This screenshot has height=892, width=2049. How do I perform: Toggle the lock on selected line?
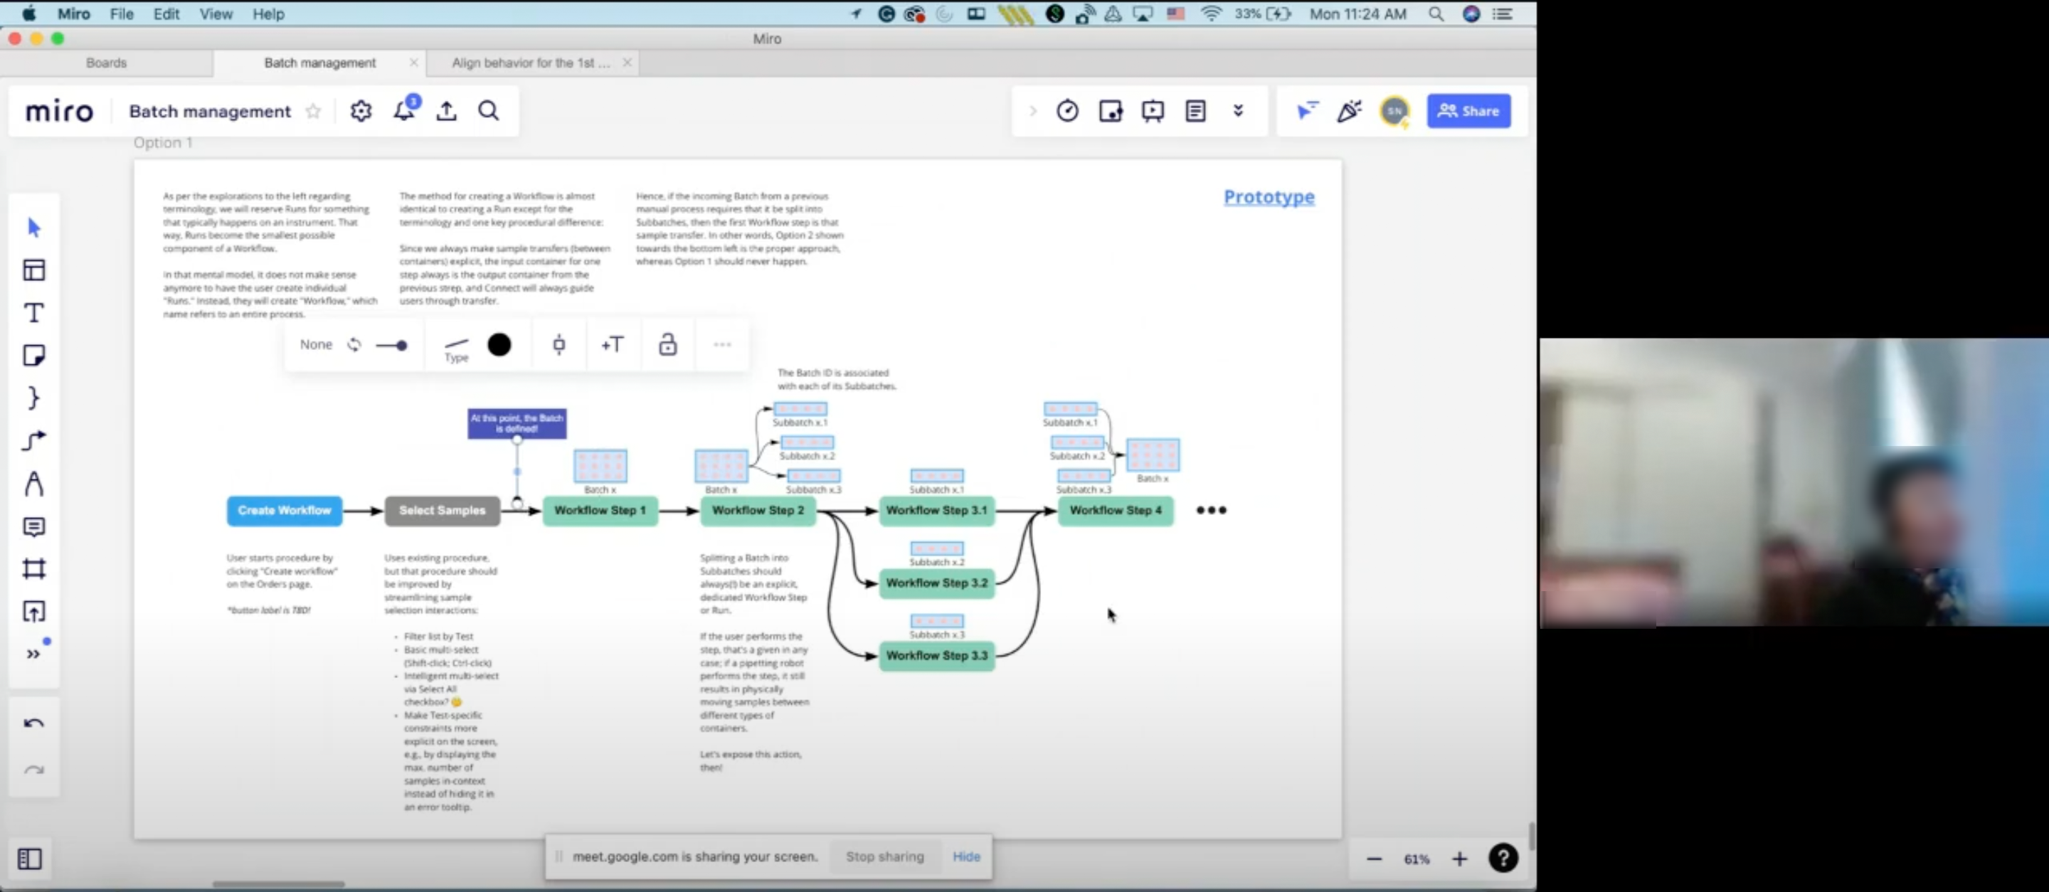(667, 344)
